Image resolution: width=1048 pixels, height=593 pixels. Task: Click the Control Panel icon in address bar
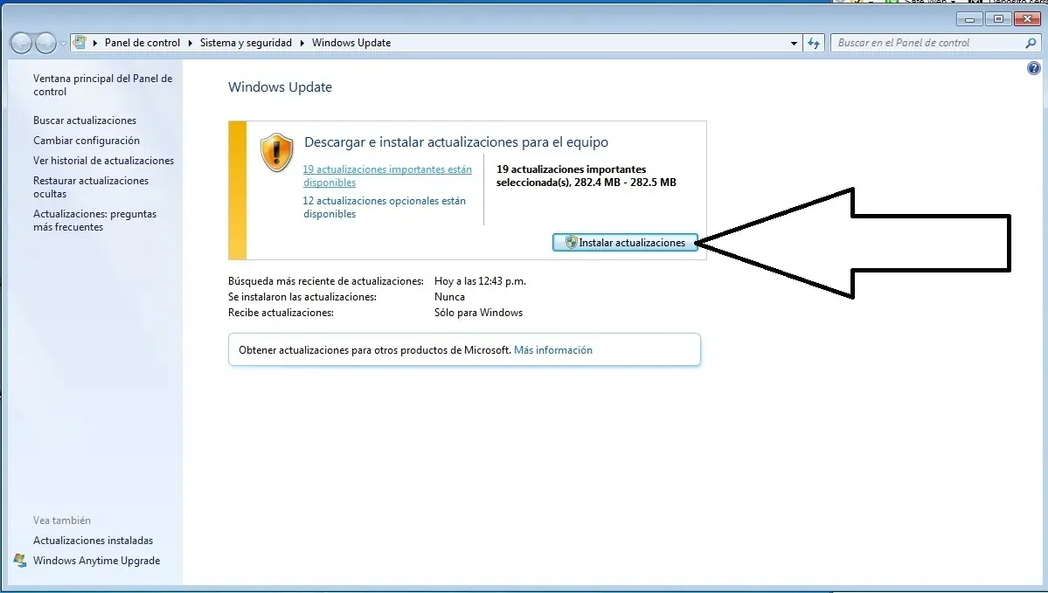tap(80, 43)
